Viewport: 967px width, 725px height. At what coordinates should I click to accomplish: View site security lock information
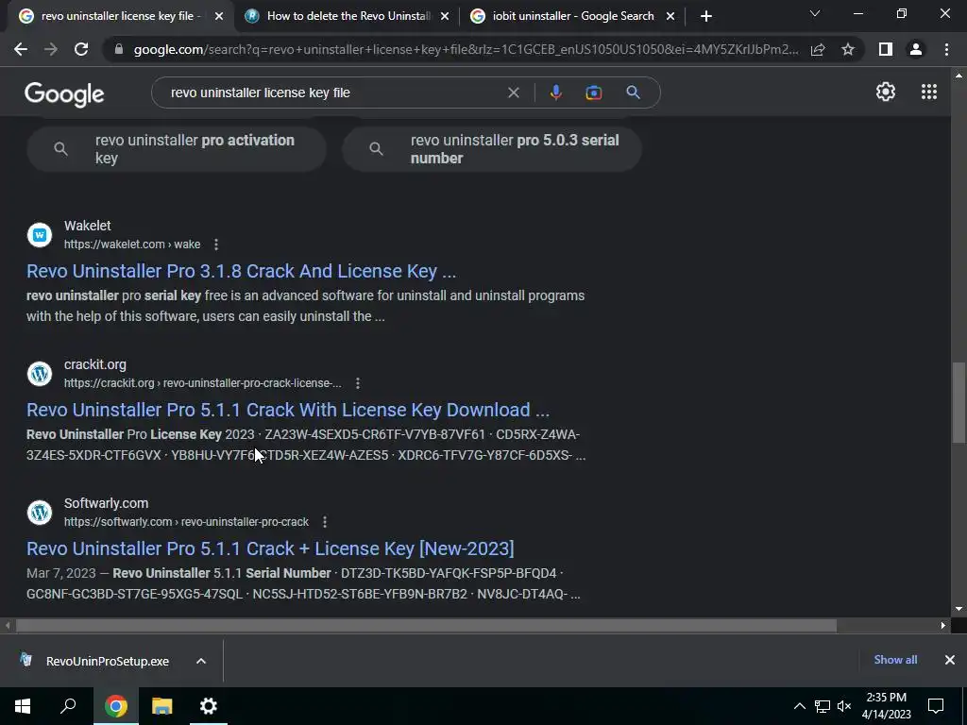pyautogui.click(x=119, y=49)
